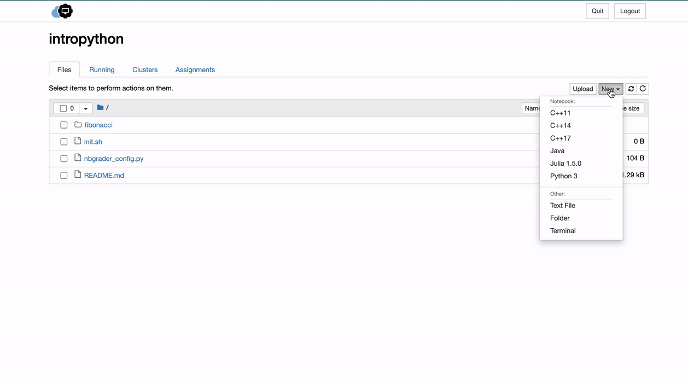The image size is (688, 383).
Task: Click the Upload button
Action: pos(582,89)
